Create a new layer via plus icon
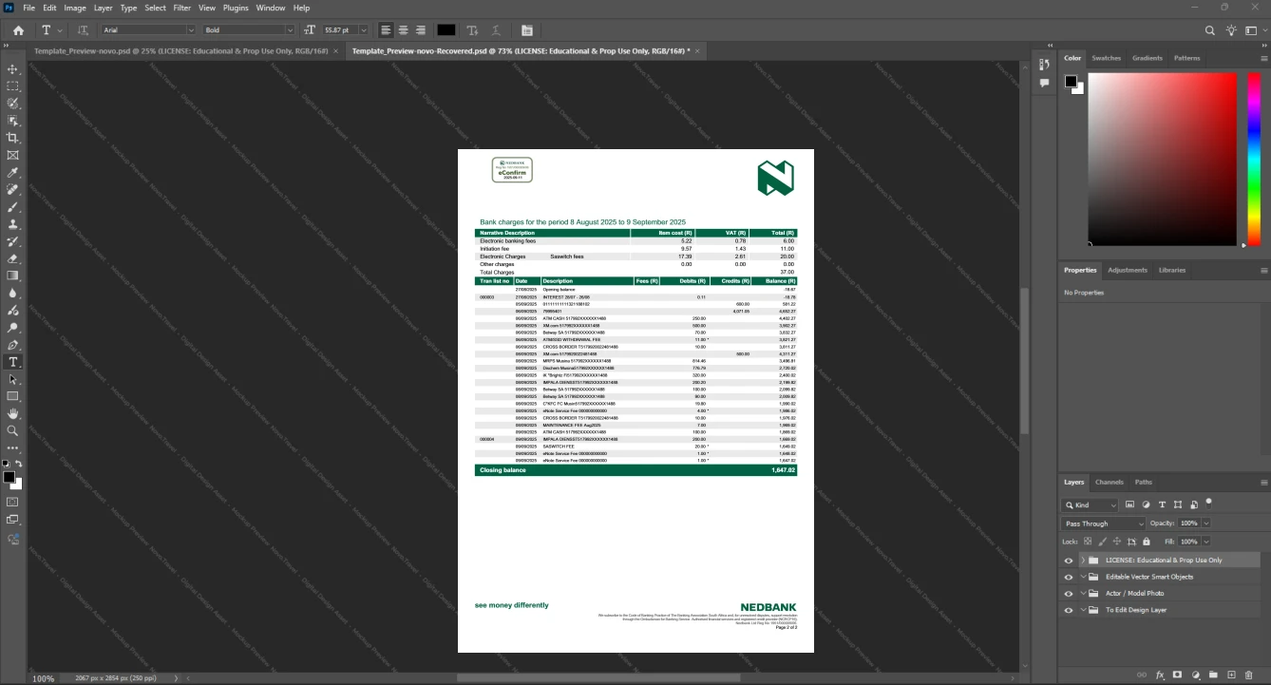 click(1232, 675)
